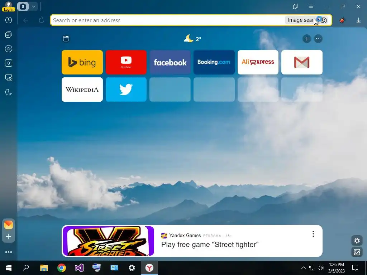Open the Booking.com tile

tap(214, 62)
